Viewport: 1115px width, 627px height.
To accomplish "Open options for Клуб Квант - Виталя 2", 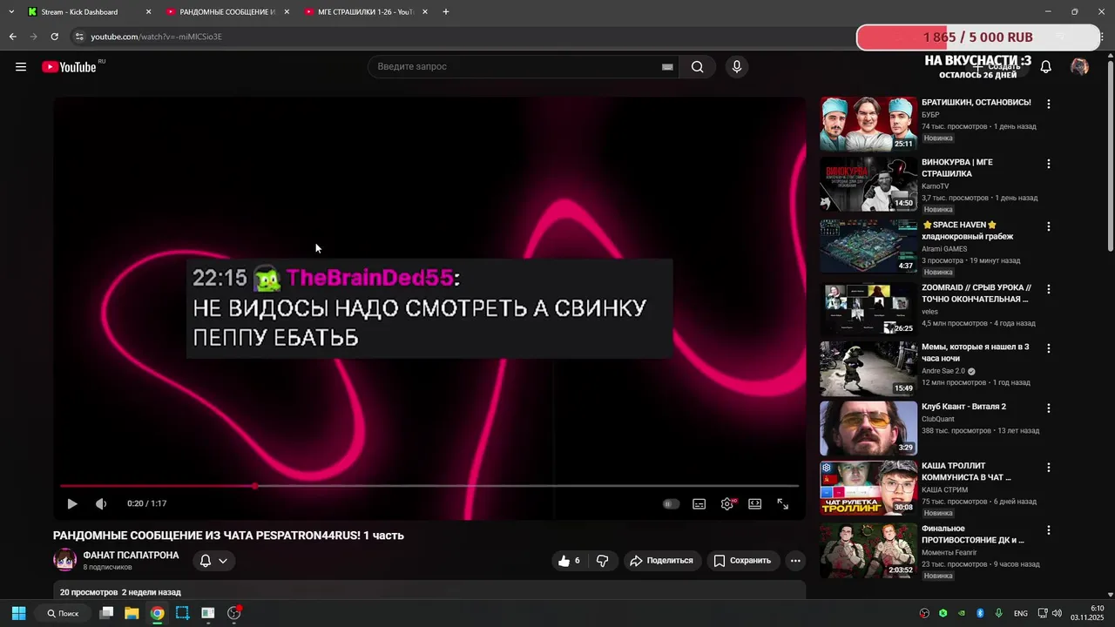I will 1049,408.
